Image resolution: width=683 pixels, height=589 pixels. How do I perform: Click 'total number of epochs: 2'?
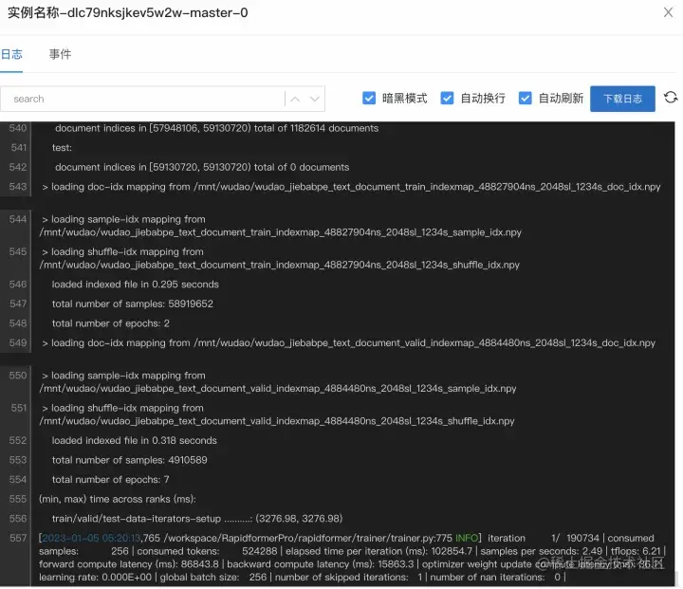pos(111,323)
